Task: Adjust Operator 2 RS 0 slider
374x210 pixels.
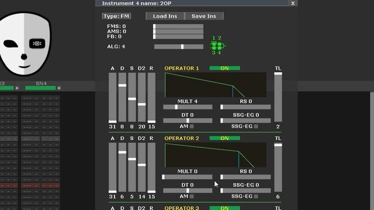Action: pos(245,177)
